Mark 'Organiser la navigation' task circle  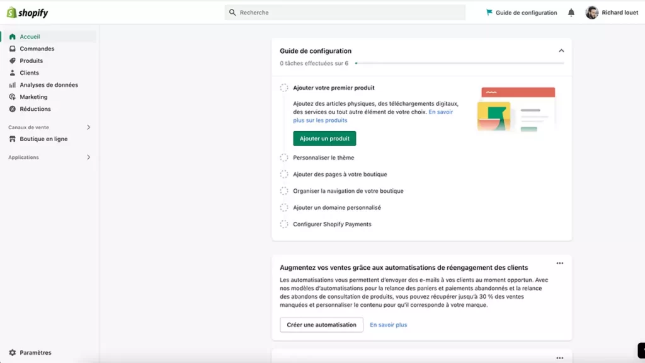tap(284, 191)
